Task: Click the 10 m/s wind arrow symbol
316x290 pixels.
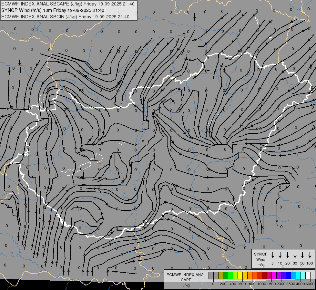Action: tap(280, 255)
